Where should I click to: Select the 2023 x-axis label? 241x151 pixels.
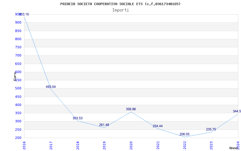211,146
